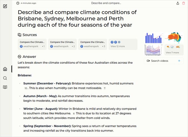Click the share upload icon
The width and height of the screenshot is (188, 137).
pyautogui.click(x=178, y=3)
